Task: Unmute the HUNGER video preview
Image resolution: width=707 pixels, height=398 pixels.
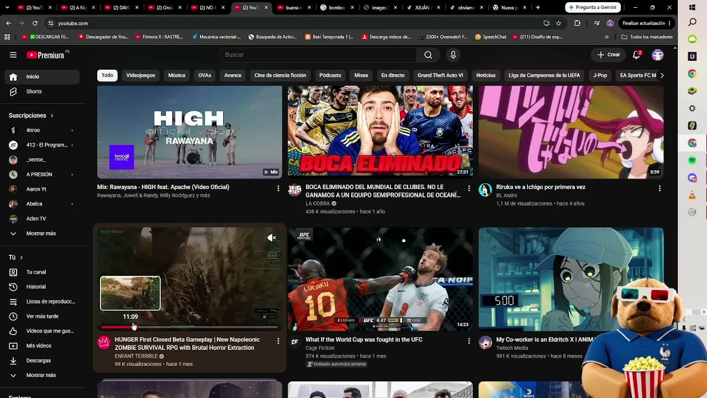Action: click(271, 238)
